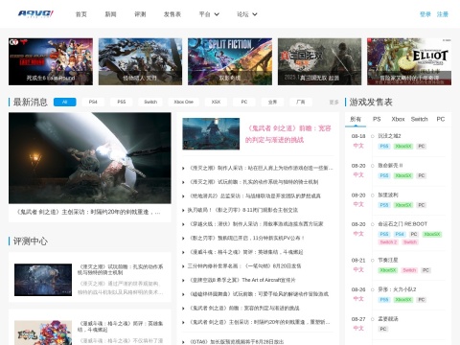The image size is (460, 345).
Task: Filter latest news by Switch
Action: 150,102
